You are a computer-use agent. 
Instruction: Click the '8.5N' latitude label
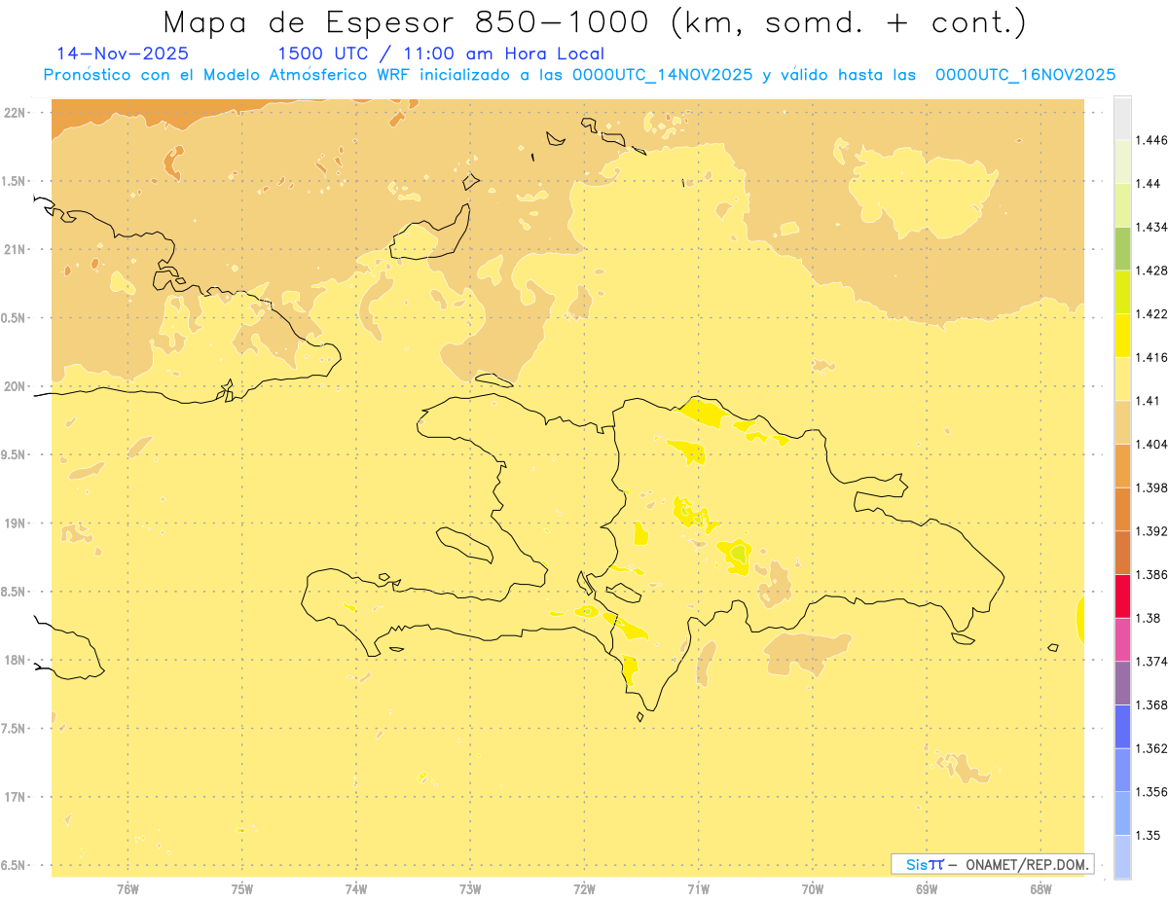click(x=15, y=592)
